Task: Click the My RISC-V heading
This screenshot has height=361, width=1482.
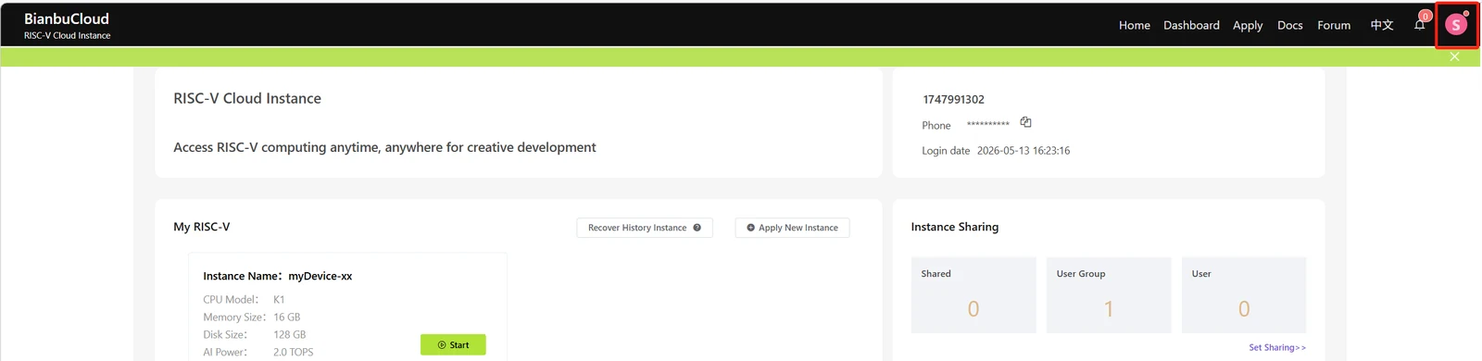Action: point(202,227)
